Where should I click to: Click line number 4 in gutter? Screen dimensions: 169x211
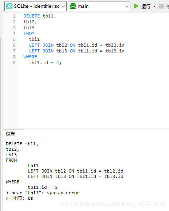(x=14, y=33)
